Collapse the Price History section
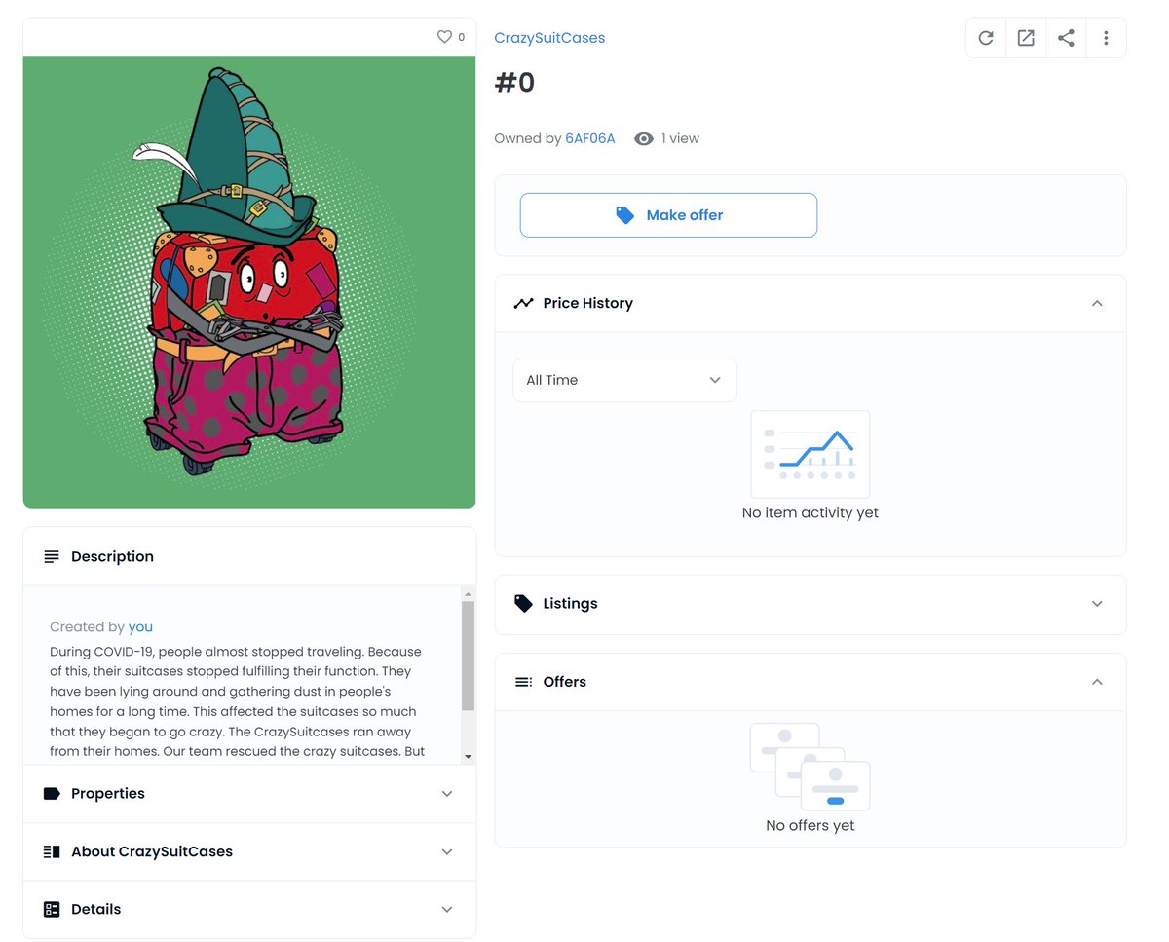Viewport: 1169px width, 942px height. coord(1097,303)
